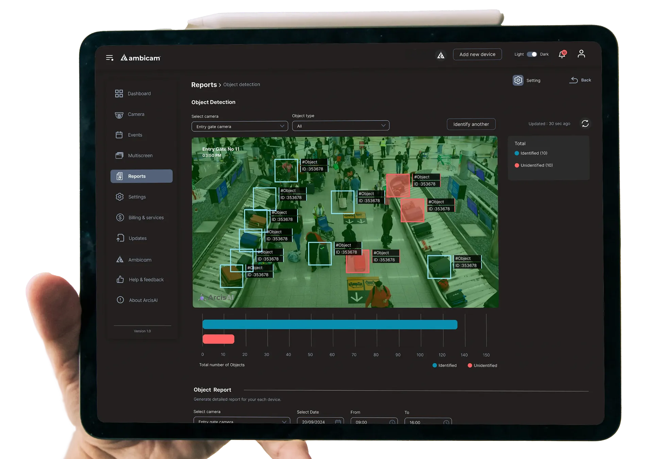The height and width of the screenshot is (459, 653).
Task: Click the Camera icon in sidebar
Action: click(119, 115)
